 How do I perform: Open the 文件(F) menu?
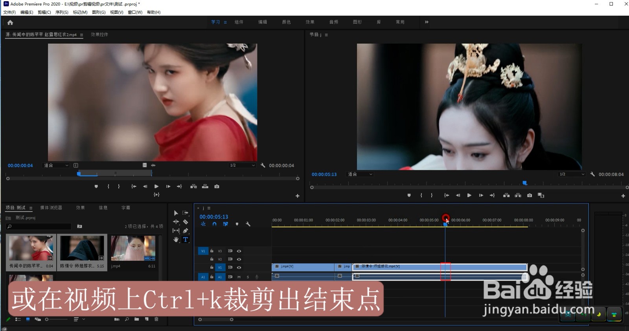(x=9, y=12)
